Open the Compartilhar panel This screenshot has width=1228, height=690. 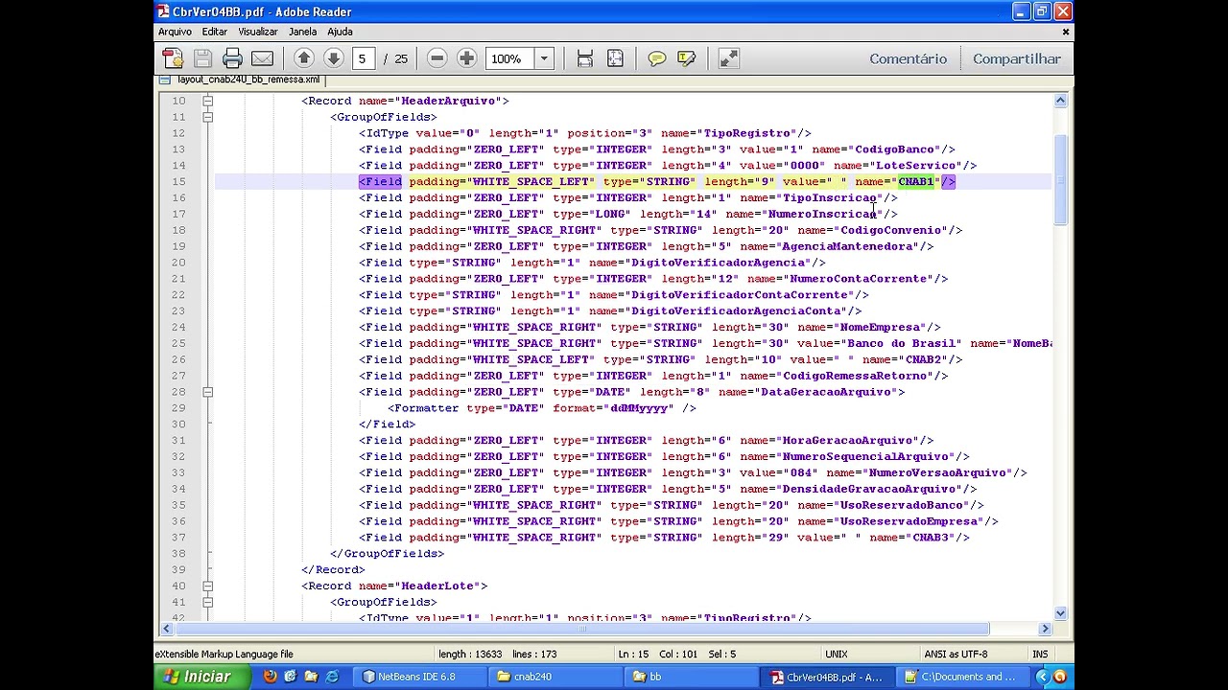click(1016, 58)
